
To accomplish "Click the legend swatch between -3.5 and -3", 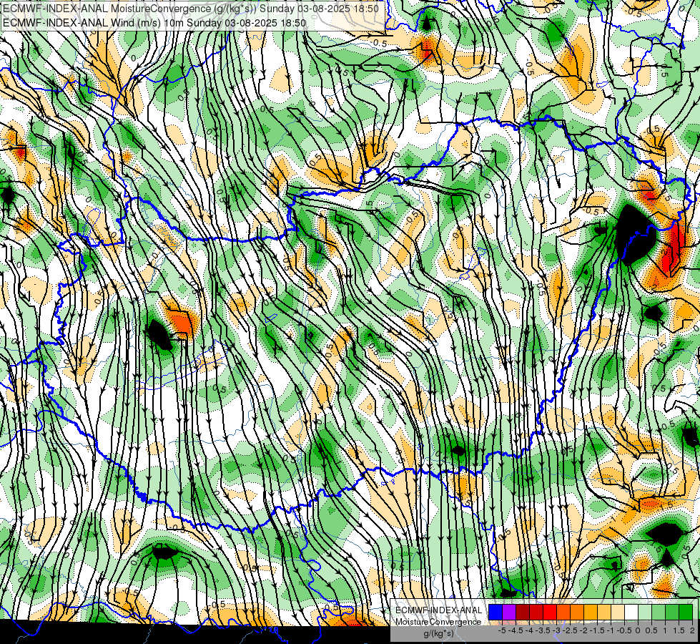I will coord(550,612).
